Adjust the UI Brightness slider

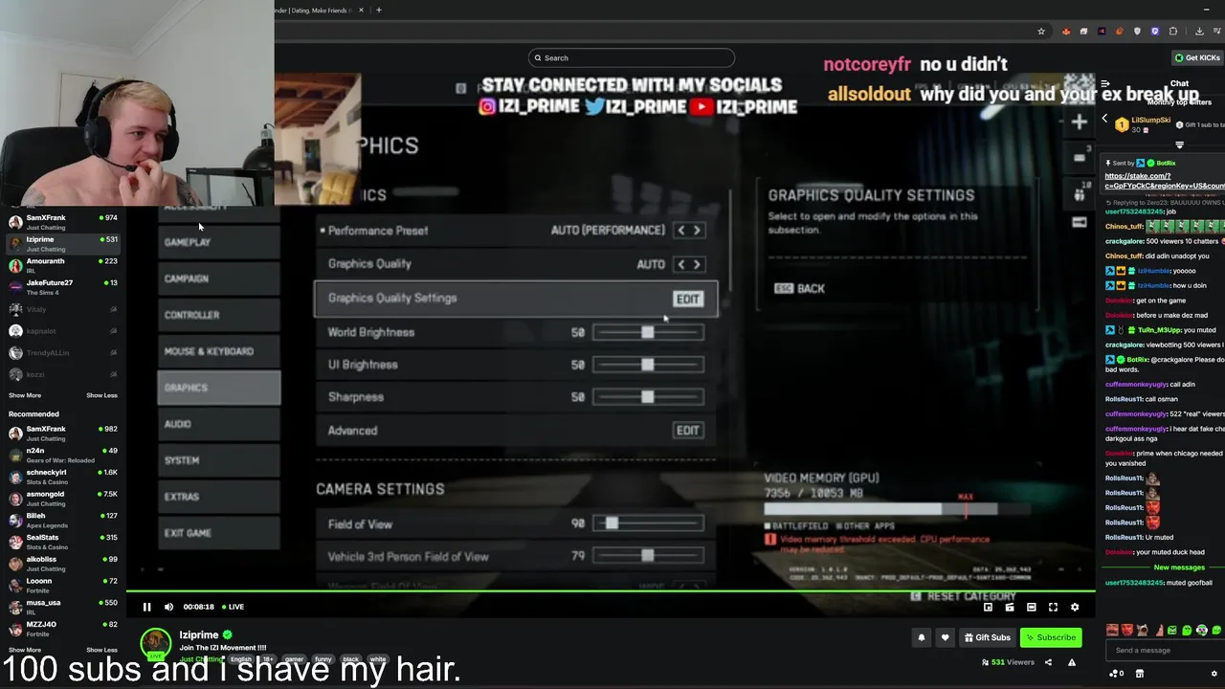[648, 365]
